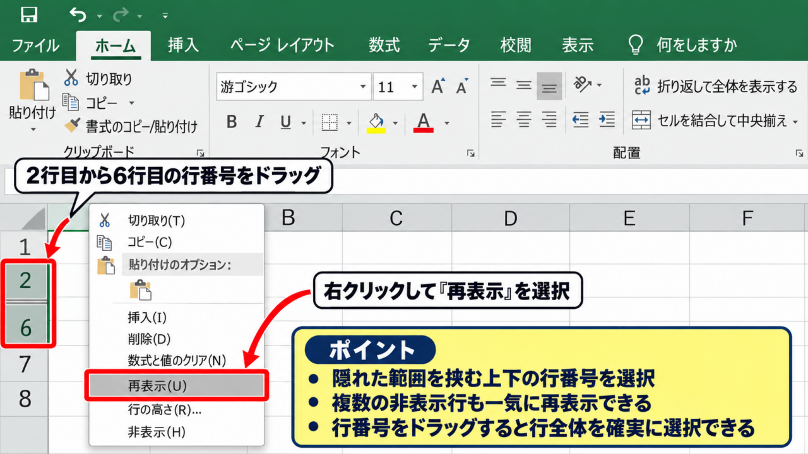Open the ファイル tab
This screenshot has height=454, width=808.
tap(35, 45)
